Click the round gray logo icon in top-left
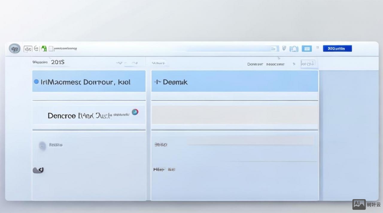 (x=14, y=49)
